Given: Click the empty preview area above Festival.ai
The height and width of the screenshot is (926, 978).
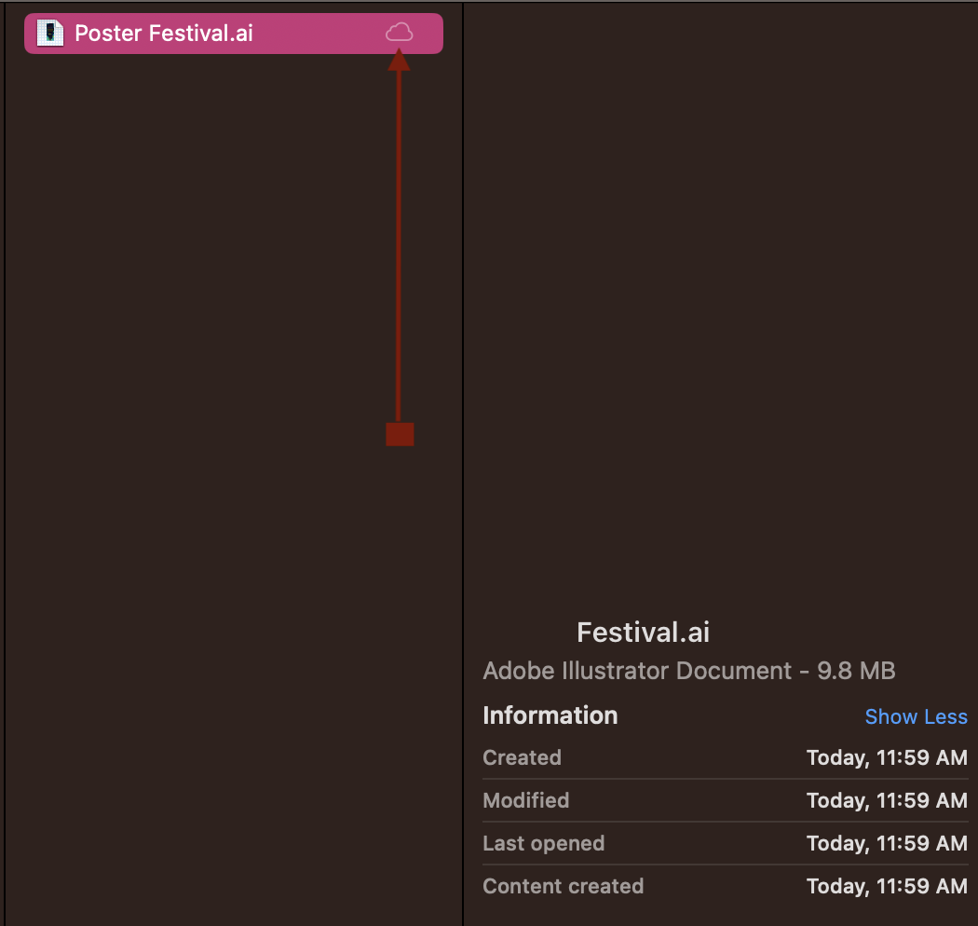Looking at the screenshot, I should [x=717, y=307].
